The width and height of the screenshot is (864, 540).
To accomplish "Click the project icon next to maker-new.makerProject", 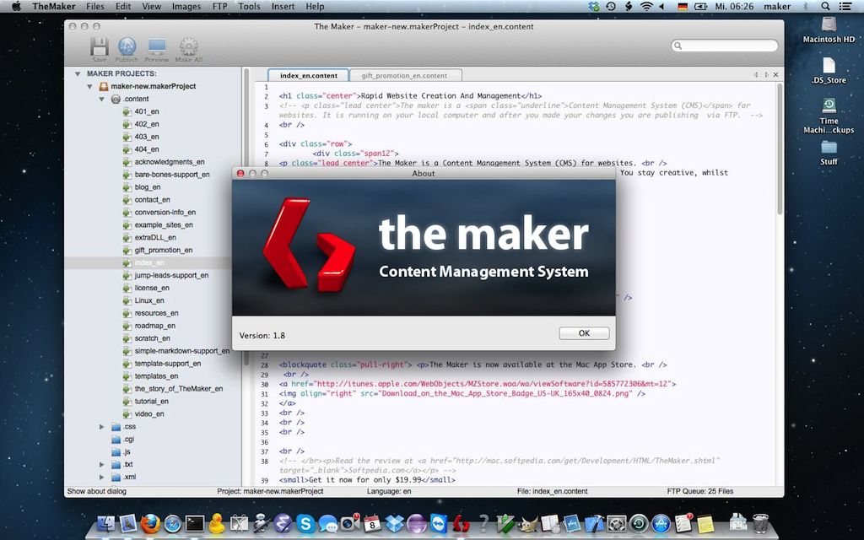I will click(103, 86).
